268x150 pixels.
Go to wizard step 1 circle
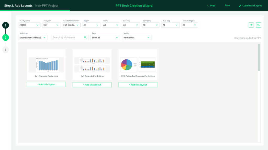[x=5, y=25]
